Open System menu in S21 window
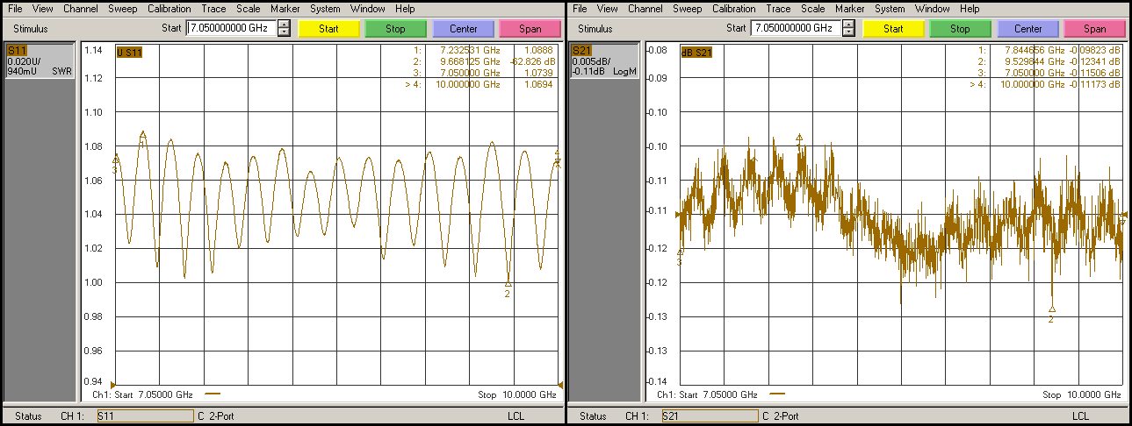1132x426 pixels. 890,9
